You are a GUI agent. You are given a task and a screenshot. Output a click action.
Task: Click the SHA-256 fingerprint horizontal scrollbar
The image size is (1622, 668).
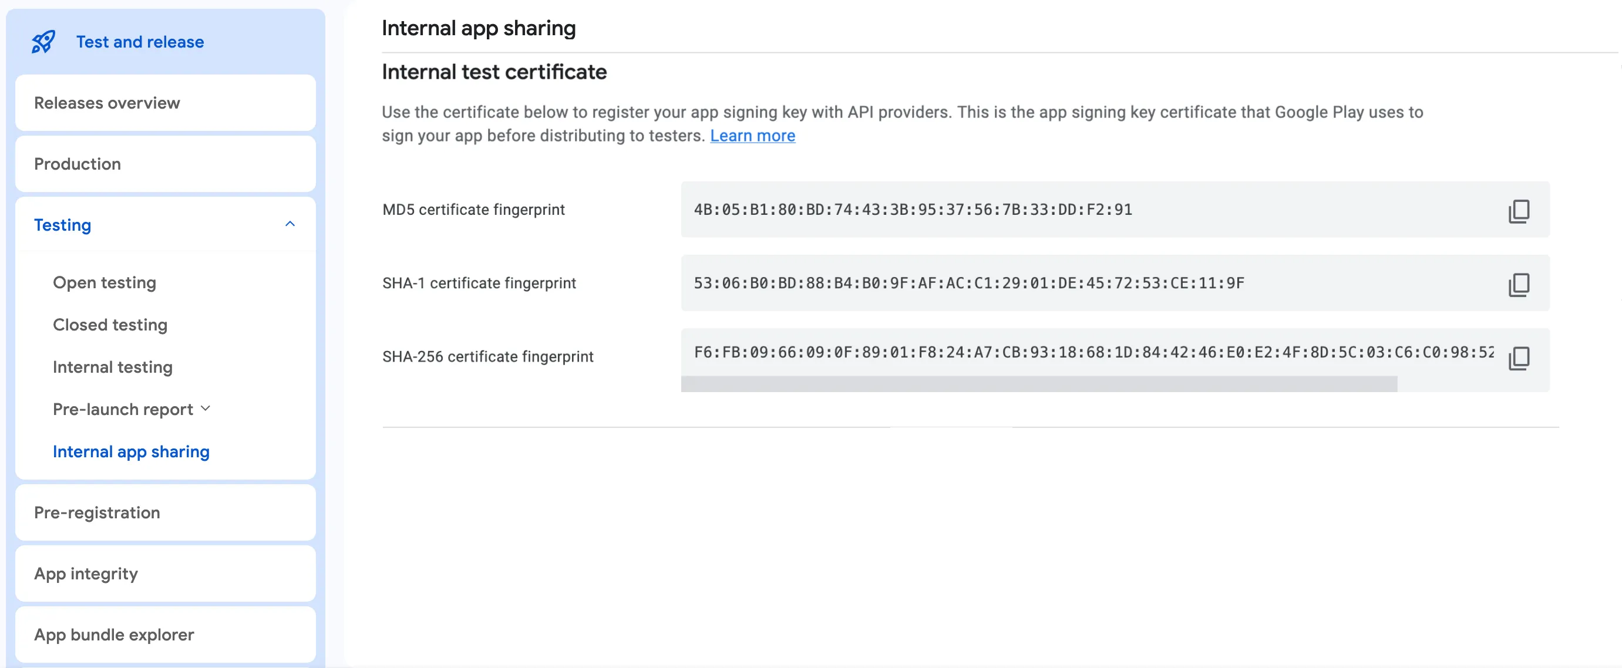[x=1039, y=384]
